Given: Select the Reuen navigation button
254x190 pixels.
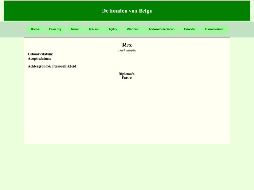Looking at the screenshot, I should click(94, 29).
